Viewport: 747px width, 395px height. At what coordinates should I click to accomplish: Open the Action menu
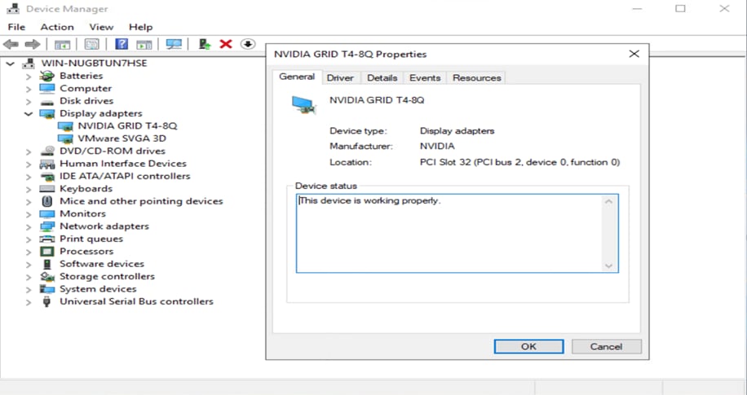pyautogui.click(x=57, y=27)
